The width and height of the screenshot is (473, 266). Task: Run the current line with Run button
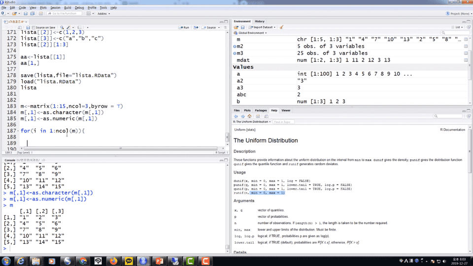tap(183, 28)
